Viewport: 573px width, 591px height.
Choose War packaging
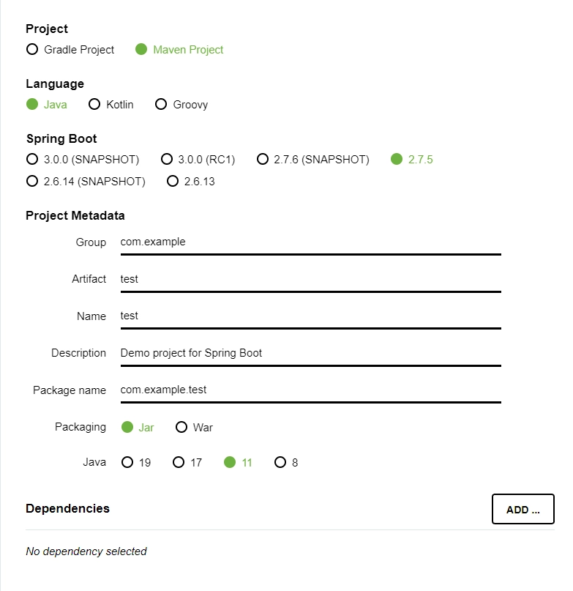(181, 427)
